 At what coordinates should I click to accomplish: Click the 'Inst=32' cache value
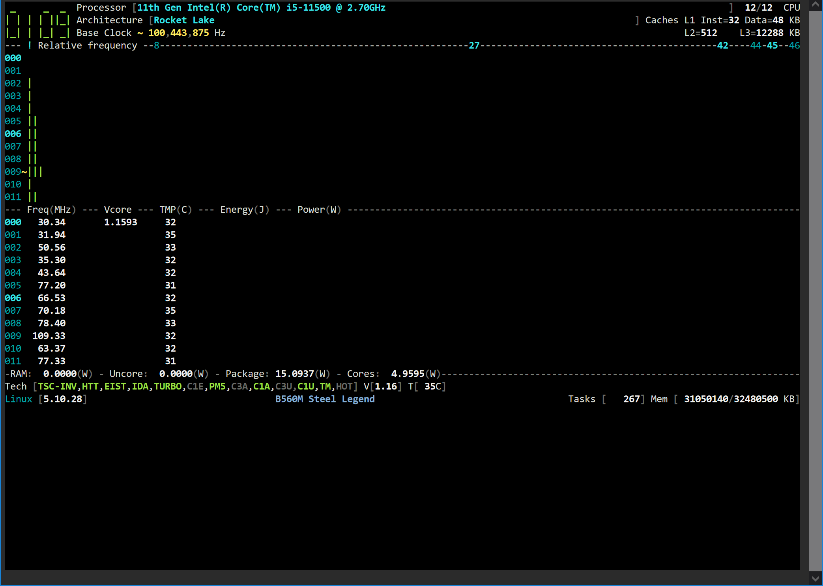pos(720,20)
